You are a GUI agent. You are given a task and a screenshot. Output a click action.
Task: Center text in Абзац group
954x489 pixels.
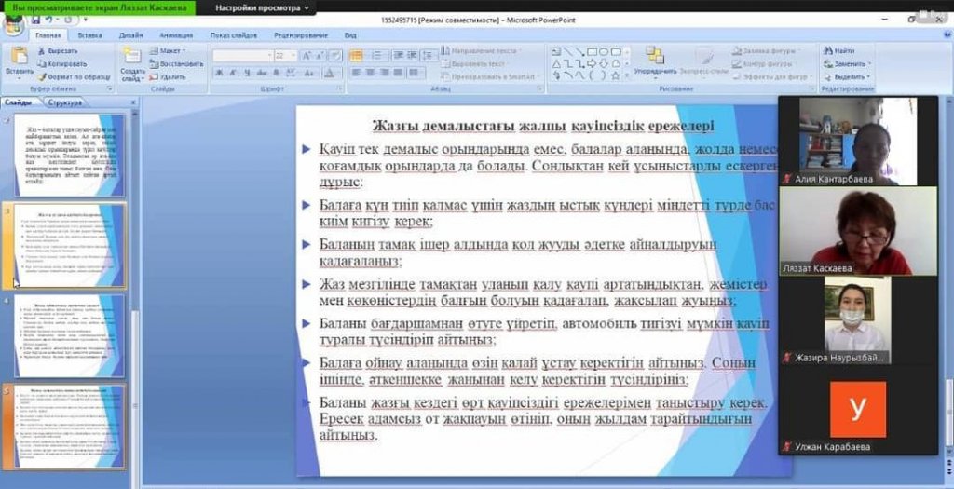coord(369,73)
